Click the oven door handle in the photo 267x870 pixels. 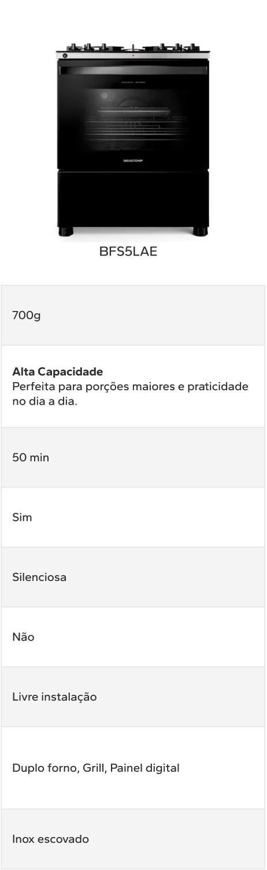click(x=133, y=70)
